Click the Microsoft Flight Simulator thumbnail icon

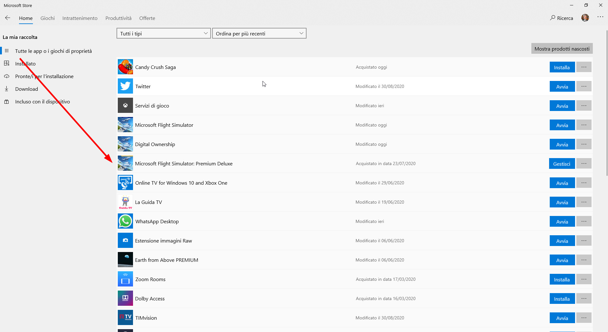125,125
